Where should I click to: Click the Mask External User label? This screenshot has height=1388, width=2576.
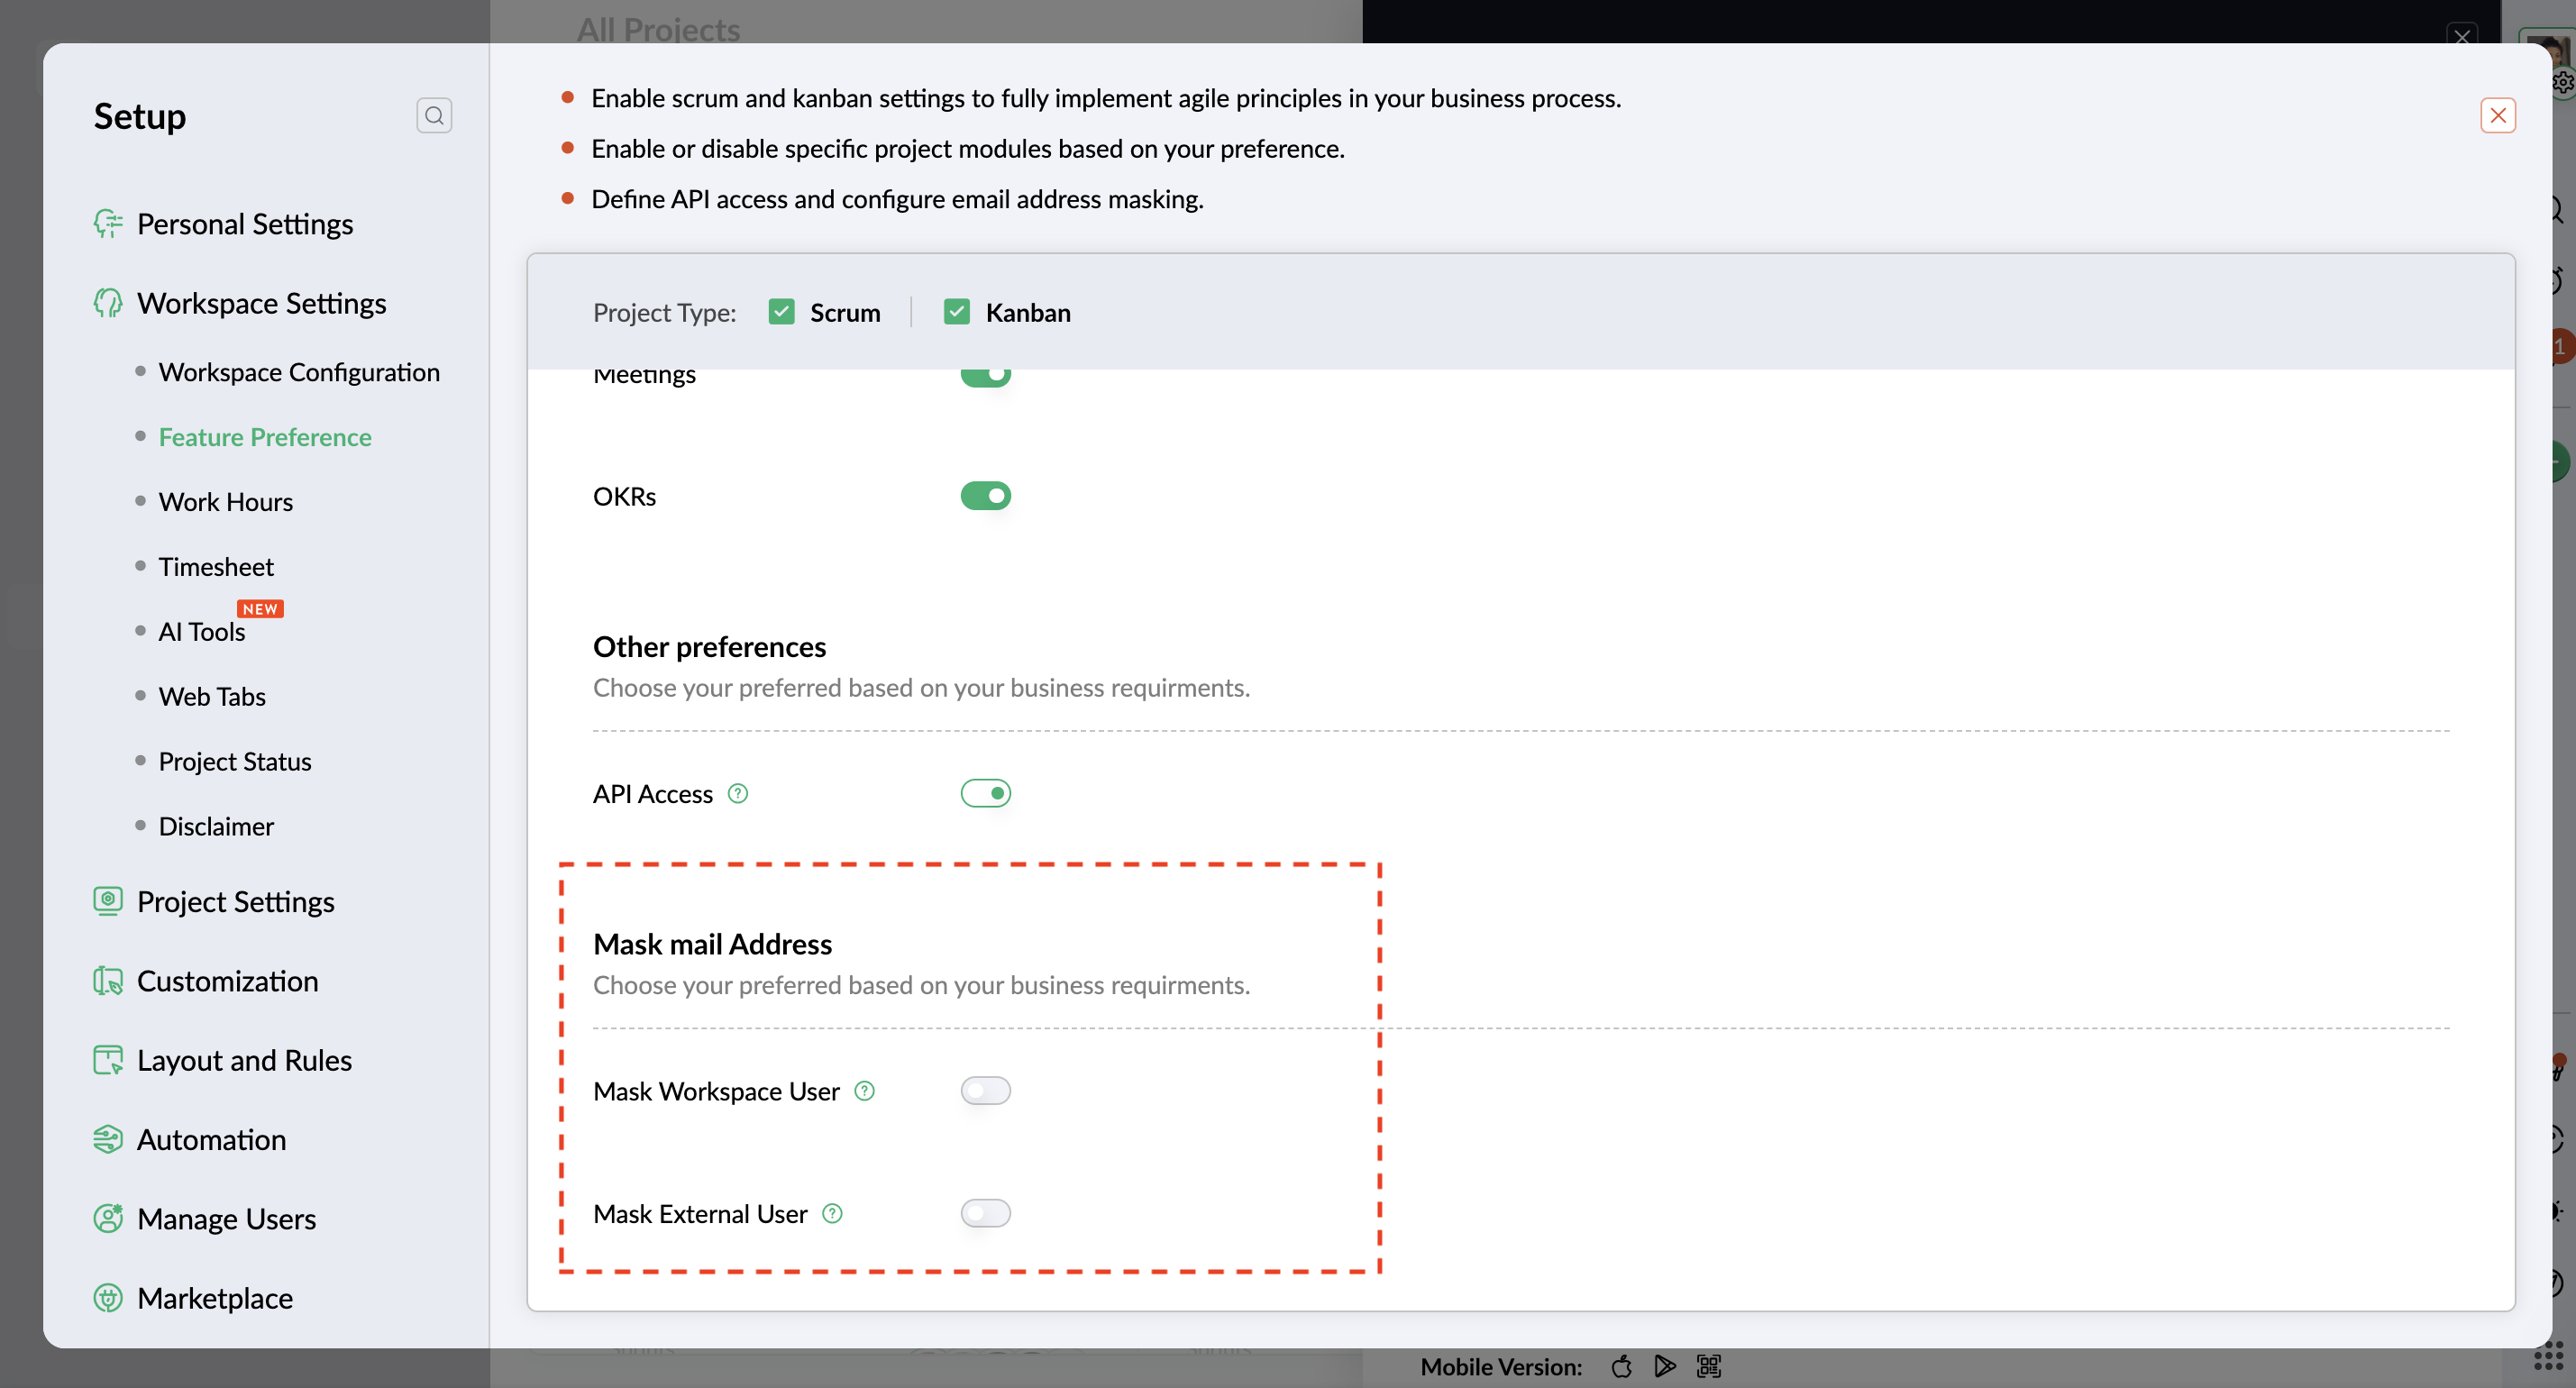click(x=700, y=1213)
